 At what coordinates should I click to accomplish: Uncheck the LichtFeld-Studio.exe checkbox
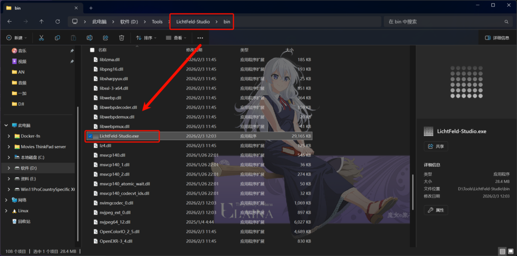(90, 136)
